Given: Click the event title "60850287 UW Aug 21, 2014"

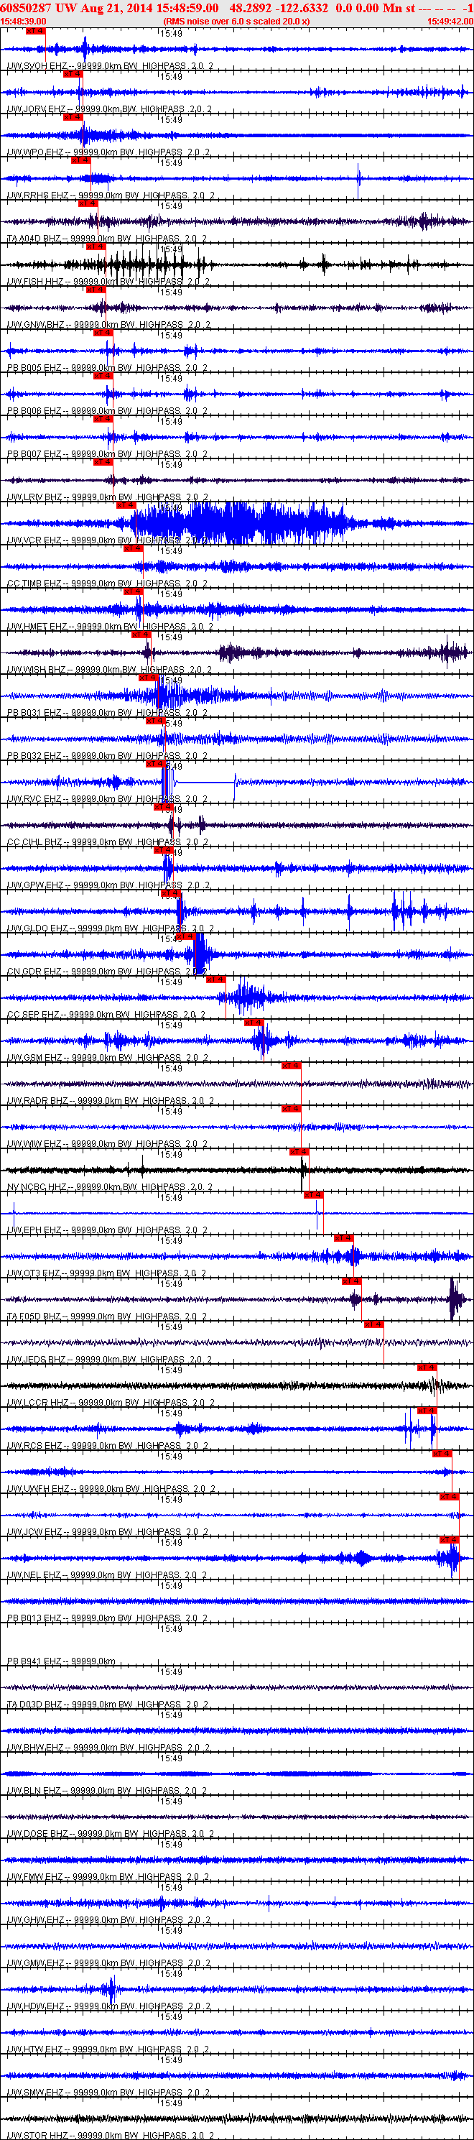Looking at the screenshot, I should point(76,7).
